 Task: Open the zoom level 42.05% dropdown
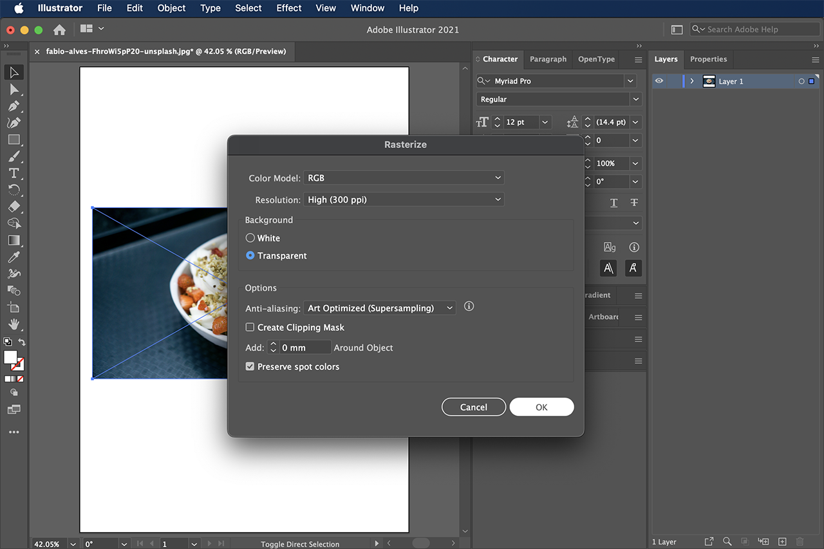coord(72,544)
